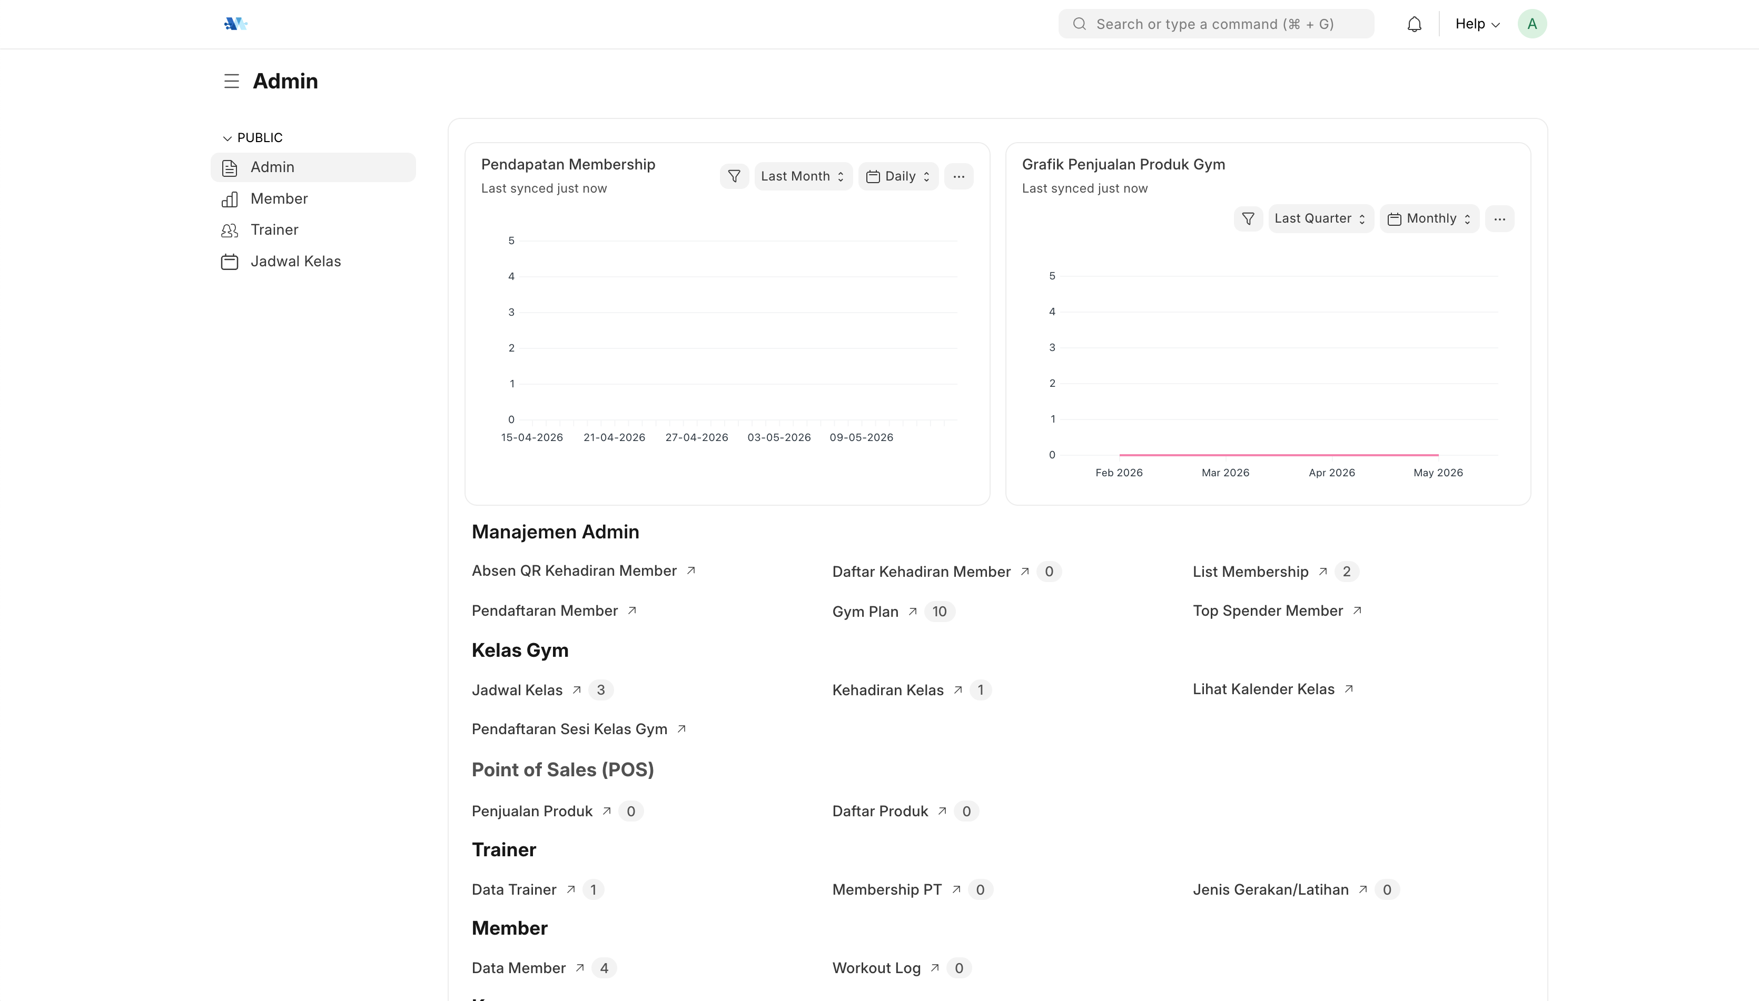Open filter for Grafik Penjualan Produk Gym
This screenshot has height=1001, width=1759.
click(x=1248, y=218)
